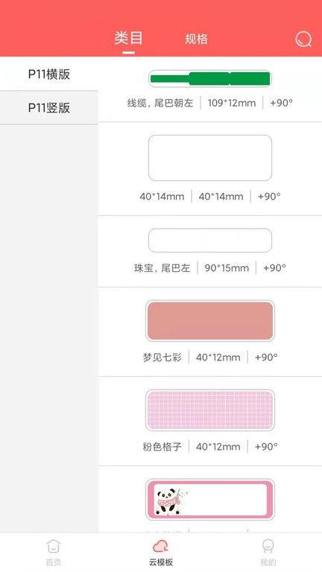
Task: Pick the 粉色格子 pink grid template
Action: [x=210, y=410]
